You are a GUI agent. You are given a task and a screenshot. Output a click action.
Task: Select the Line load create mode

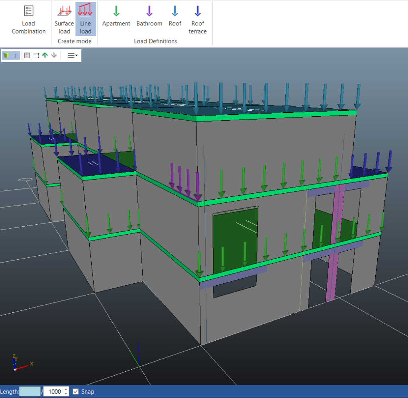[85, 20]
